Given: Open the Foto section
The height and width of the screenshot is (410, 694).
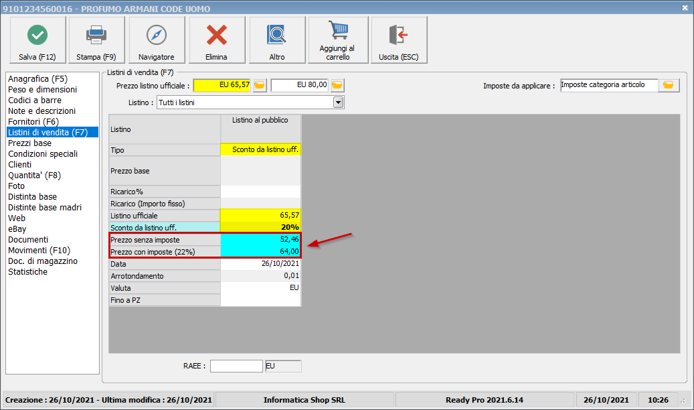Looking at the screenshot, I should point(16,186).
